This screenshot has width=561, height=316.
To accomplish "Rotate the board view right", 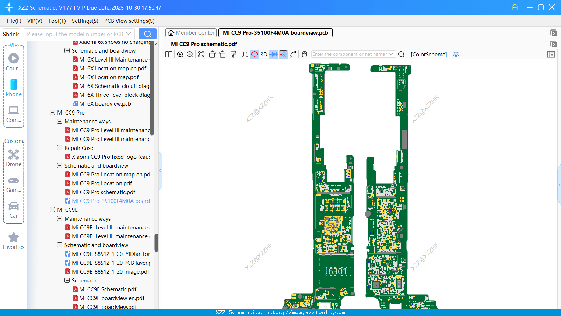I will coord(222,54).
